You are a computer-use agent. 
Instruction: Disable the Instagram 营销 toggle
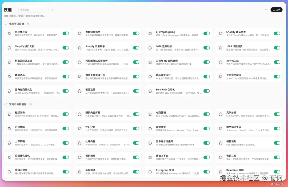coord(206,172)
